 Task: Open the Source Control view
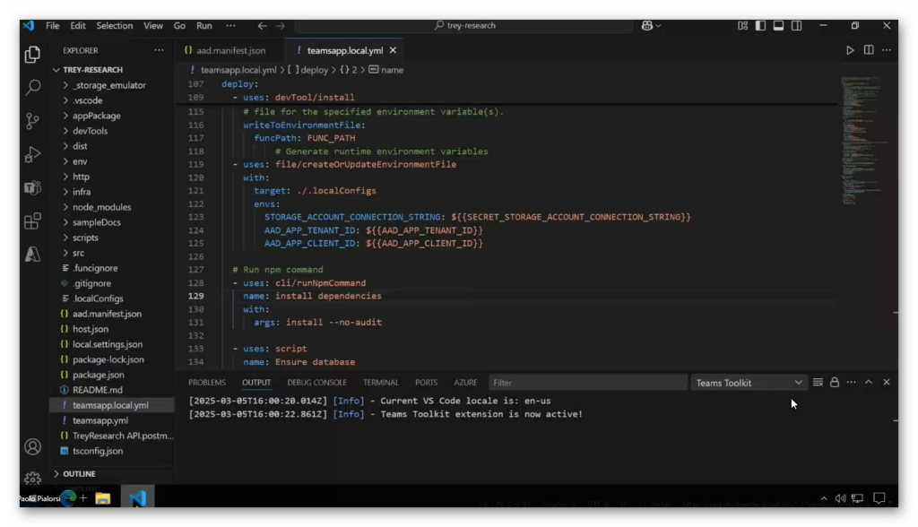coord(33,121)
